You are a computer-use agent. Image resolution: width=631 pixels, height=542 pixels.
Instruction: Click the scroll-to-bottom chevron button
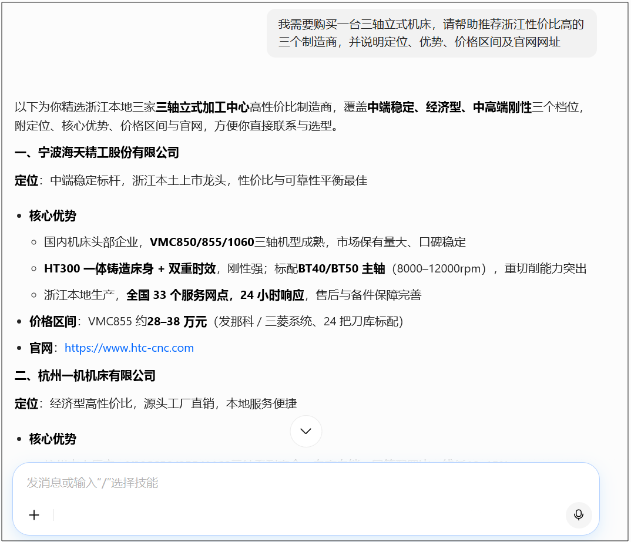point(306,431)
